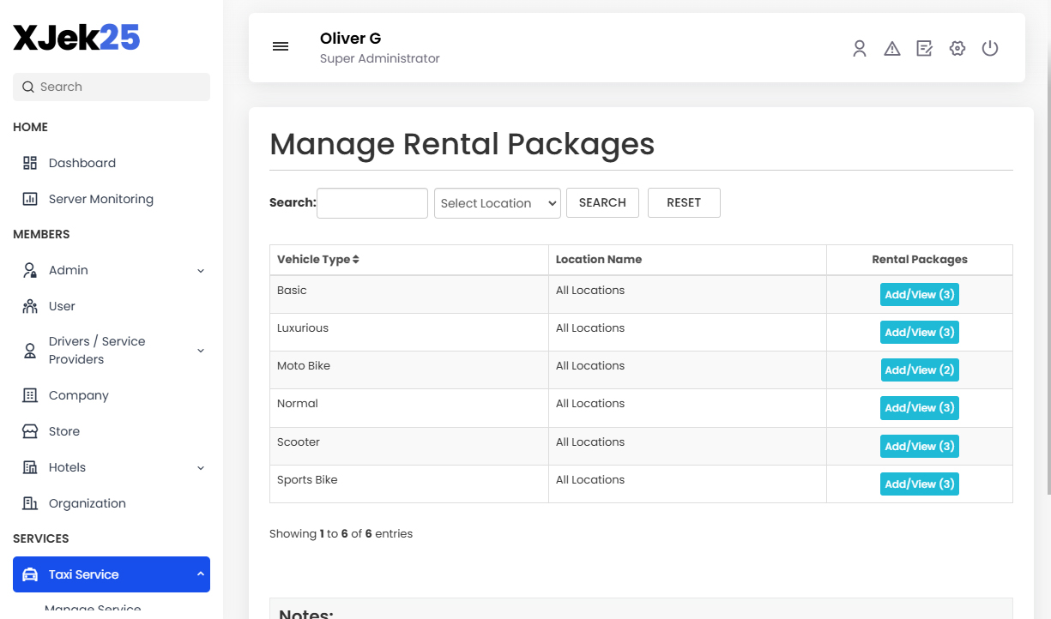Open the Dashboard icon in the sidebar
The height and width of the screenshot is (619, 1051).
point(28,162)
